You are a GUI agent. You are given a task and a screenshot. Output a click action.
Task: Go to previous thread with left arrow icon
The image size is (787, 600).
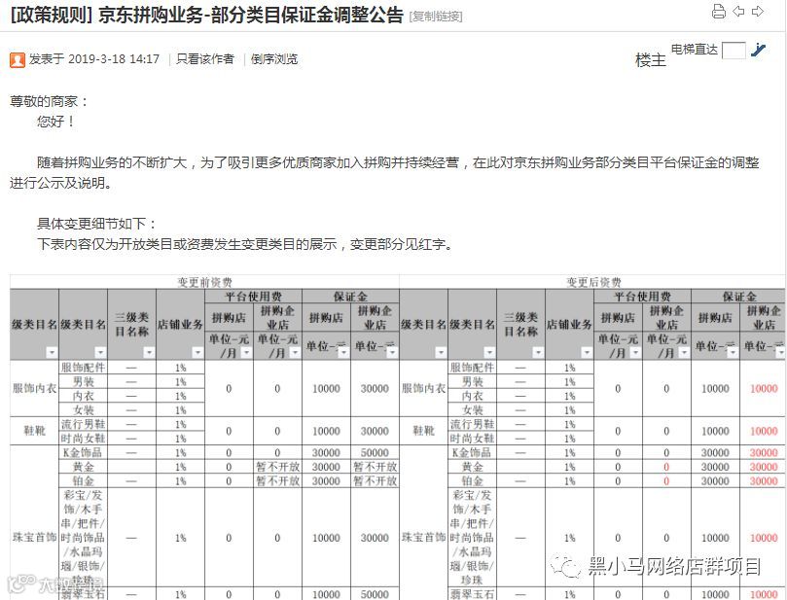(x=738, y=11)
